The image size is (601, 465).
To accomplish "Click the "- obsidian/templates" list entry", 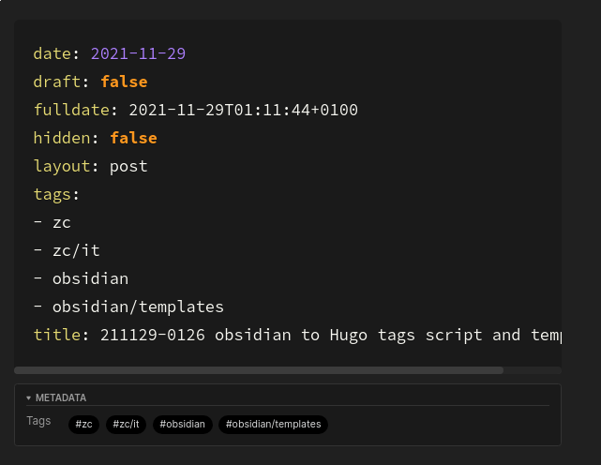I will 128,307.
